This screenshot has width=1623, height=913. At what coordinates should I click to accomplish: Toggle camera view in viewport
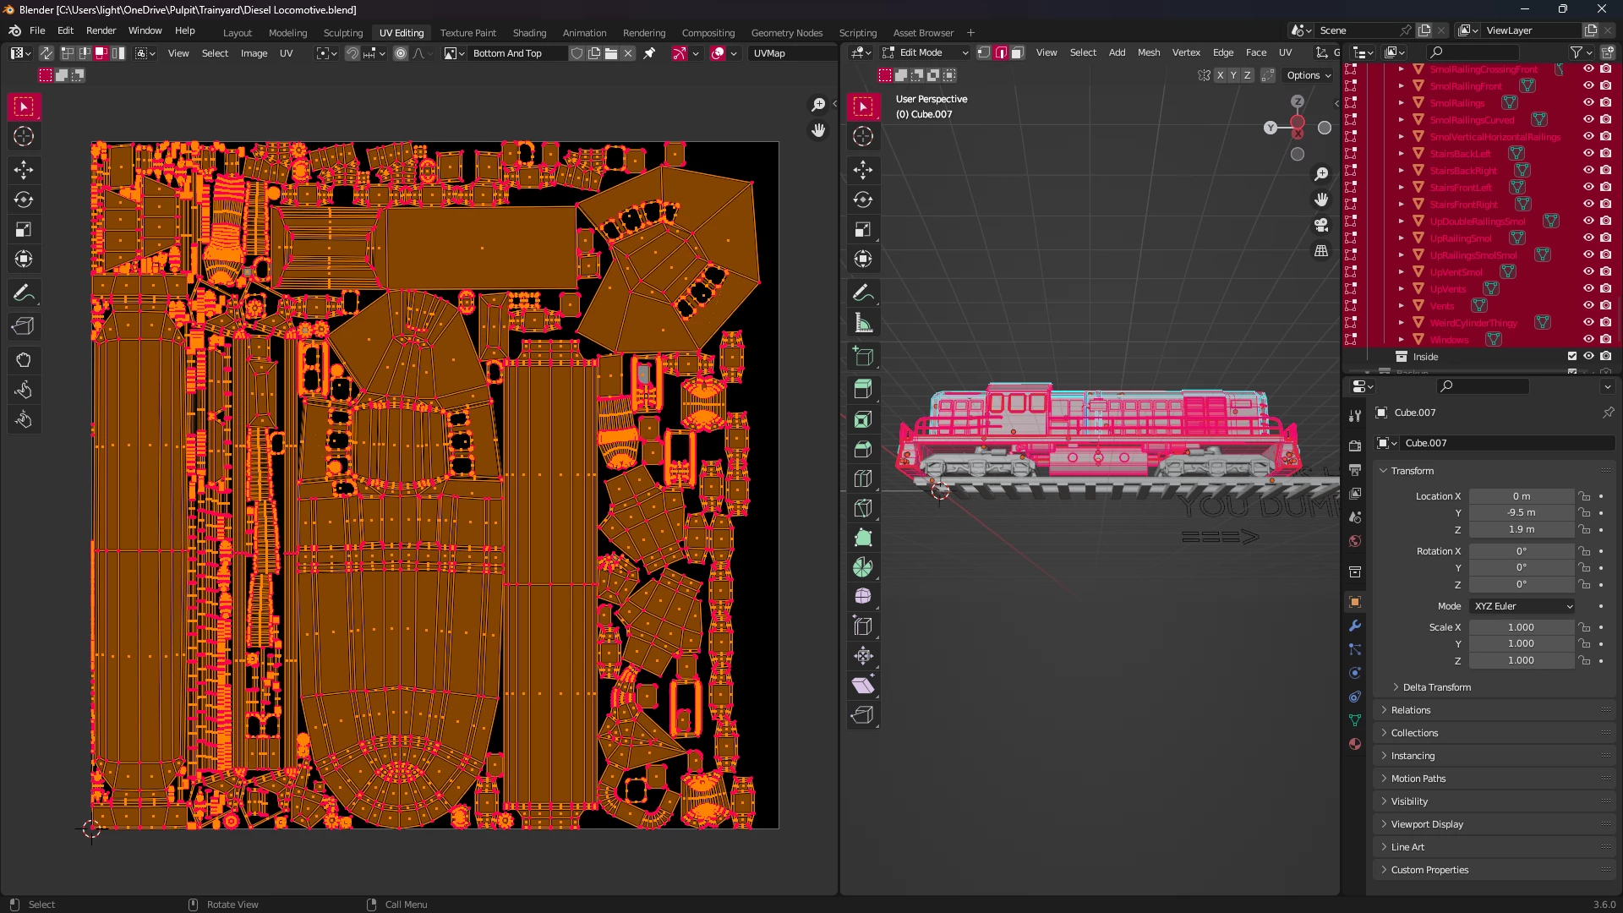click(x=1320, y=226)
